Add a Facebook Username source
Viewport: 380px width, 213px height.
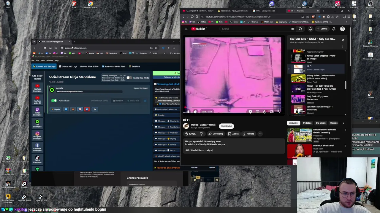point(37,148)
